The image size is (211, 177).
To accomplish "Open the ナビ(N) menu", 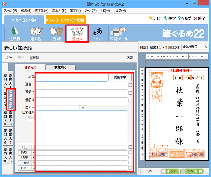I will click(x=105, y=11).
